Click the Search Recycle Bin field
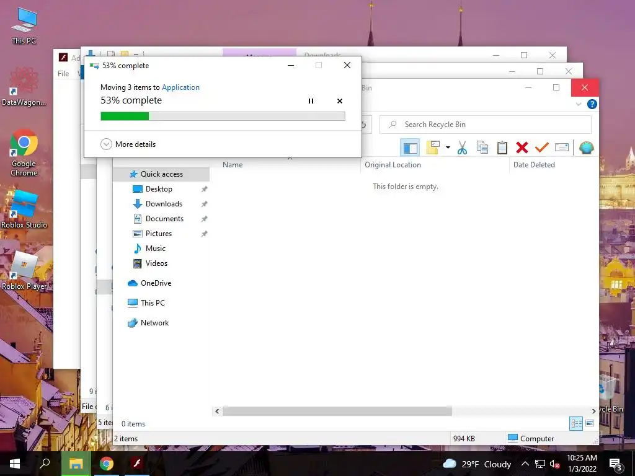 tap(485, 125)
